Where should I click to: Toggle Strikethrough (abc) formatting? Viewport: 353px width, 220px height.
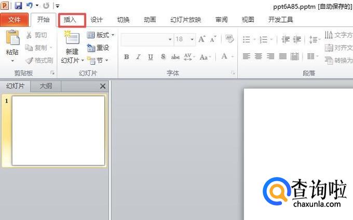point(175,57)
